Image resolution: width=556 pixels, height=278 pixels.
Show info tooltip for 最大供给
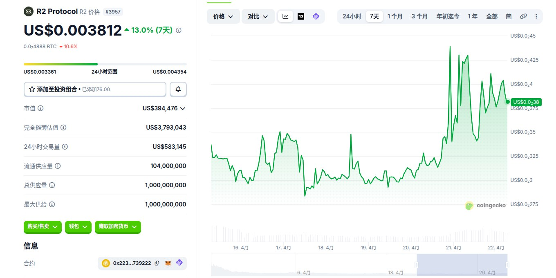52,204
